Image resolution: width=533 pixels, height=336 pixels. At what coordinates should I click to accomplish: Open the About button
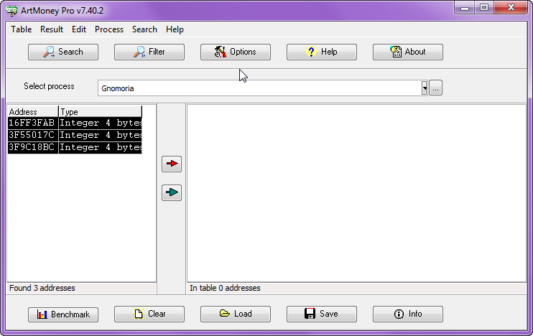click(x=408, y=52)
